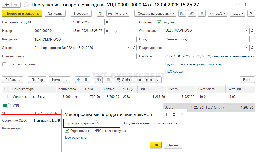Open the Печать dropdown

(x=118, y=14)
